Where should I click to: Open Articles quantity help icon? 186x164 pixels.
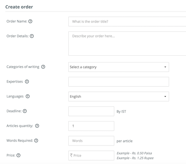coord(37,126)
